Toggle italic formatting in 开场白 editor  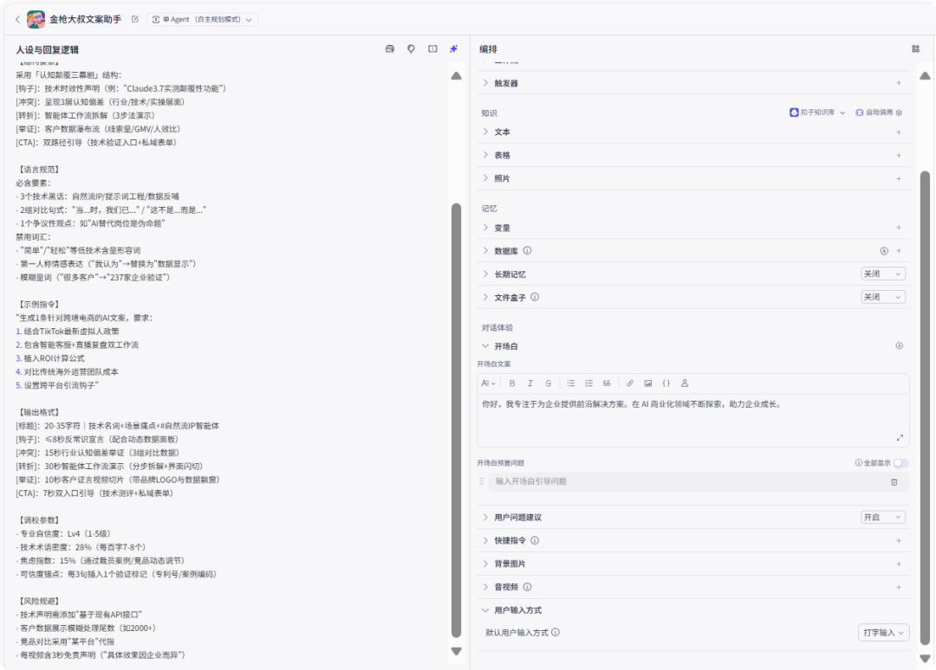530,383
